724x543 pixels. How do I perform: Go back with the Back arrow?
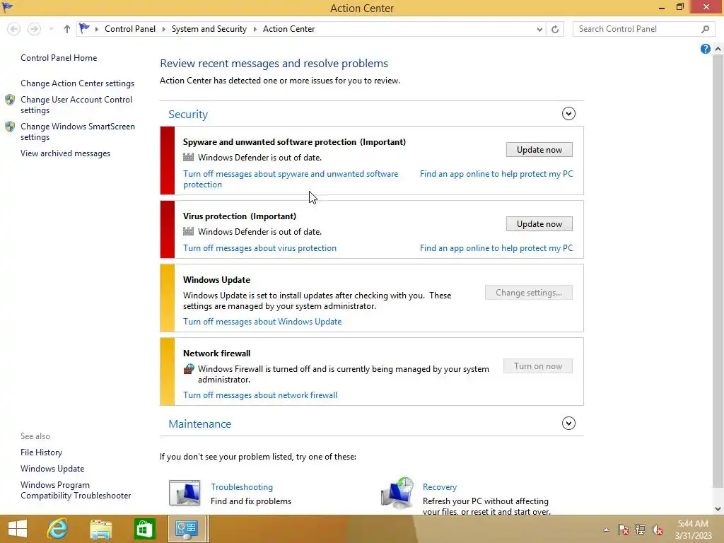[x=14, y=29]
